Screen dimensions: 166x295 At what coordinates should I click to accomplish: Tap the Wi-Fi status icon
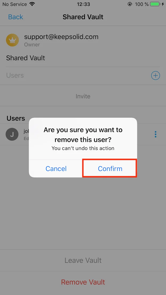[x=32, y=4]
